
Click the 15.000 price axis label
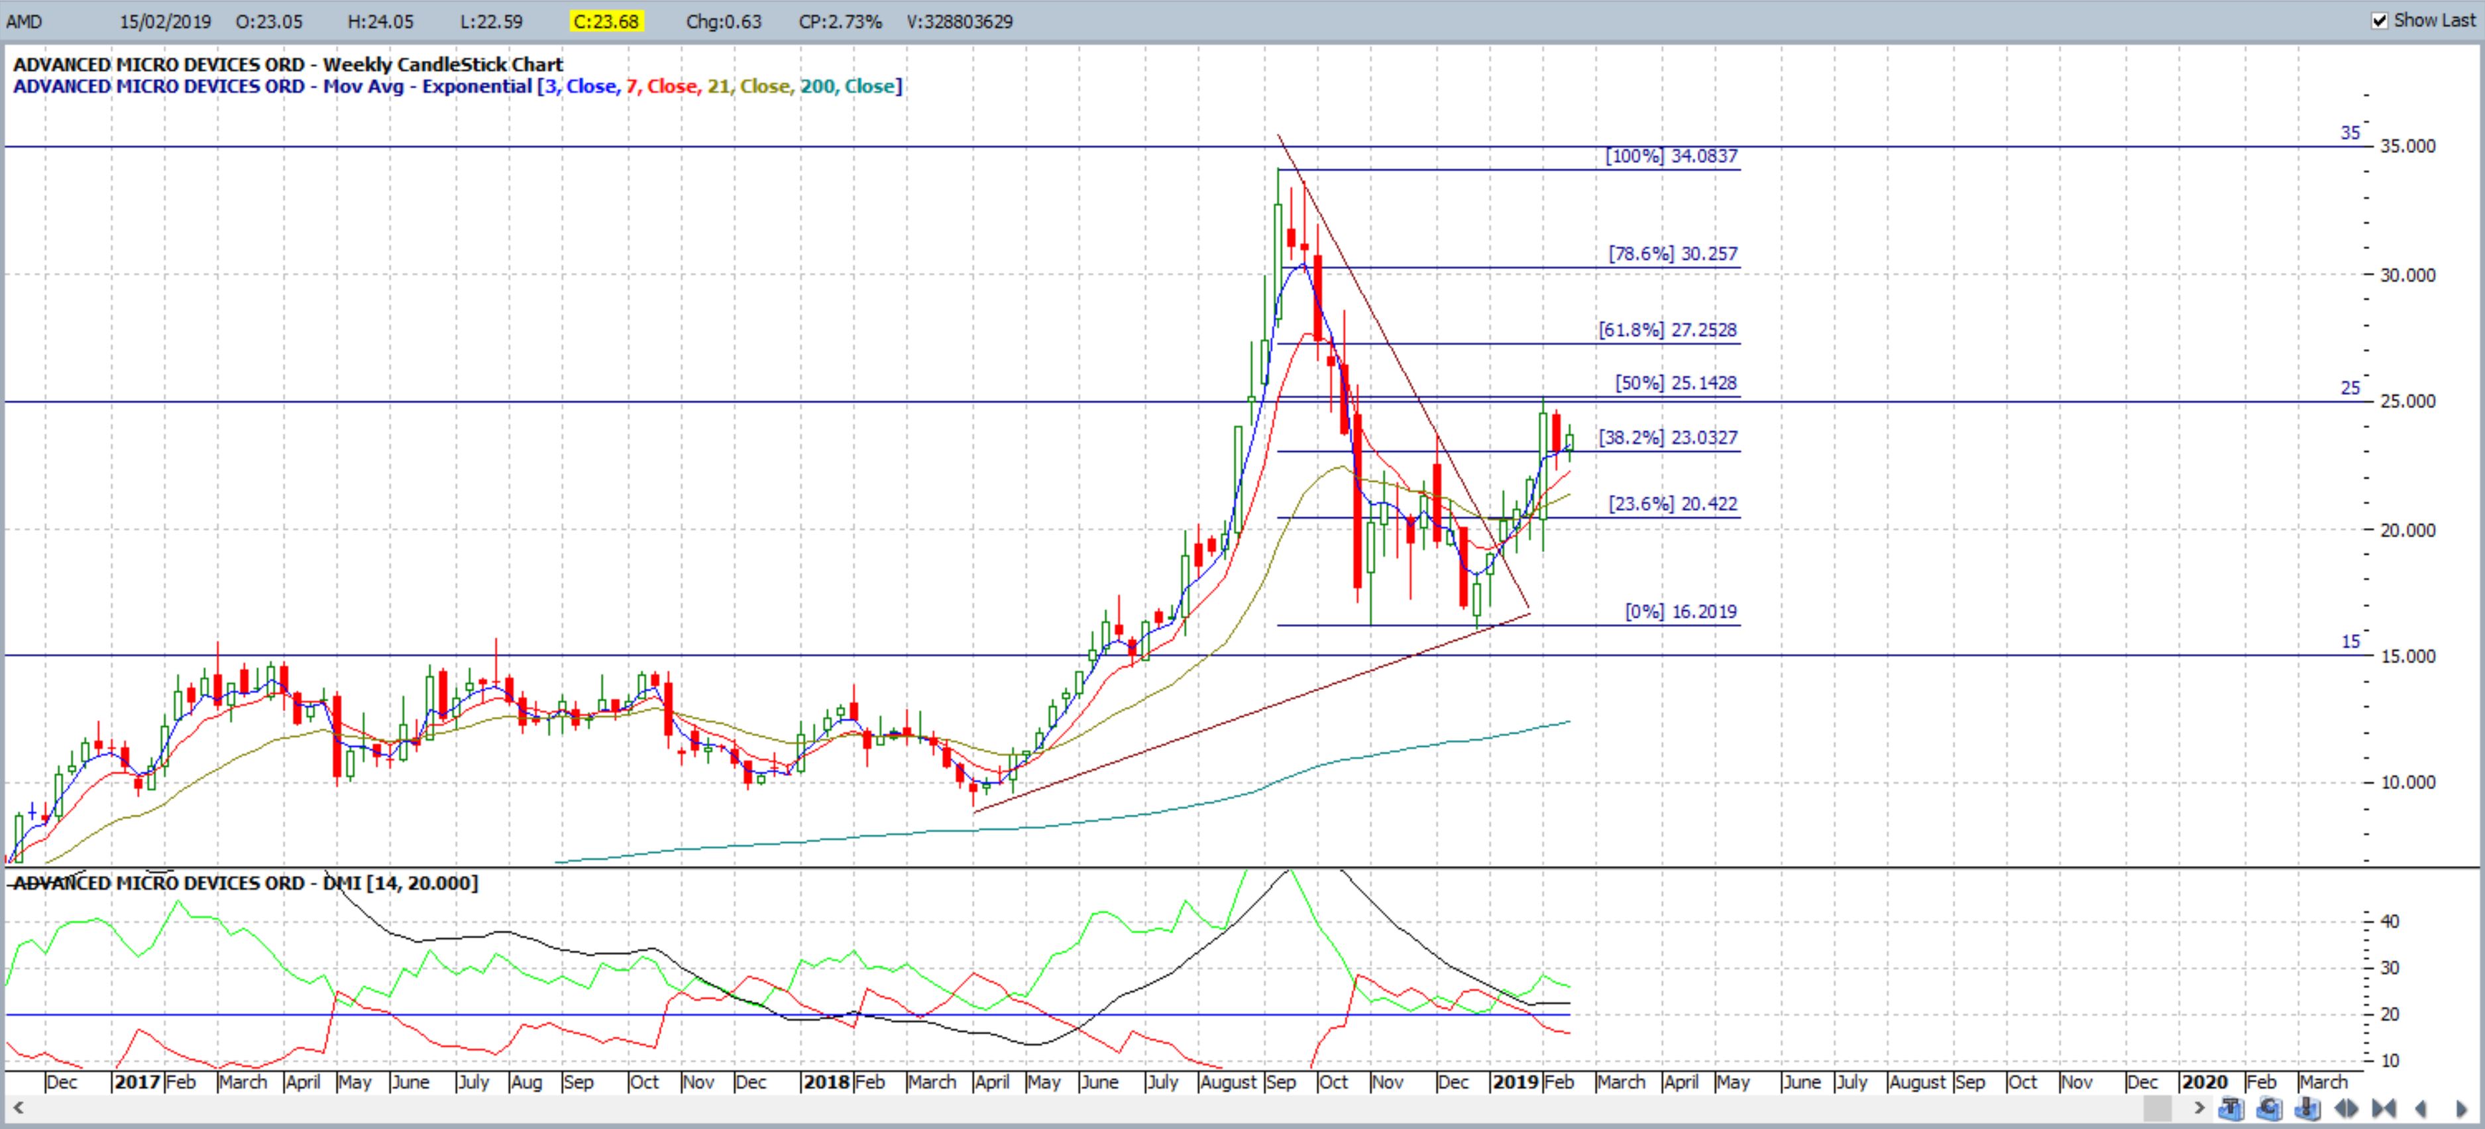click(x=2408, y=657)
